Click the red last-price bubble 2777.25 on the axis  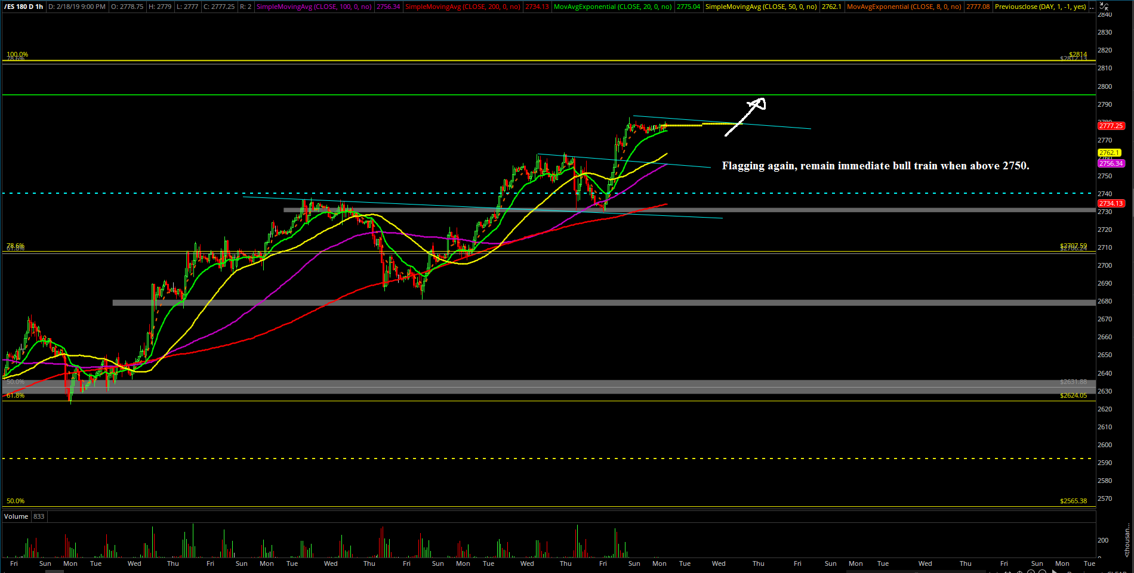click(x=1111, y=126)
